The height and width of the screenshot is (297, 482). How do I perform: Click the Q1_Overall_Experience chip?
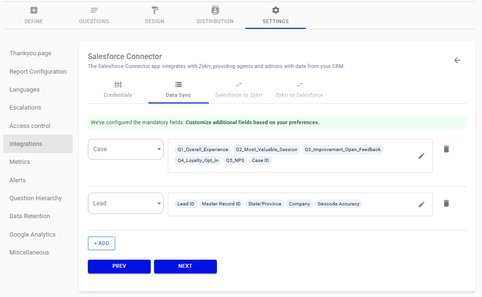pos(203,150)
